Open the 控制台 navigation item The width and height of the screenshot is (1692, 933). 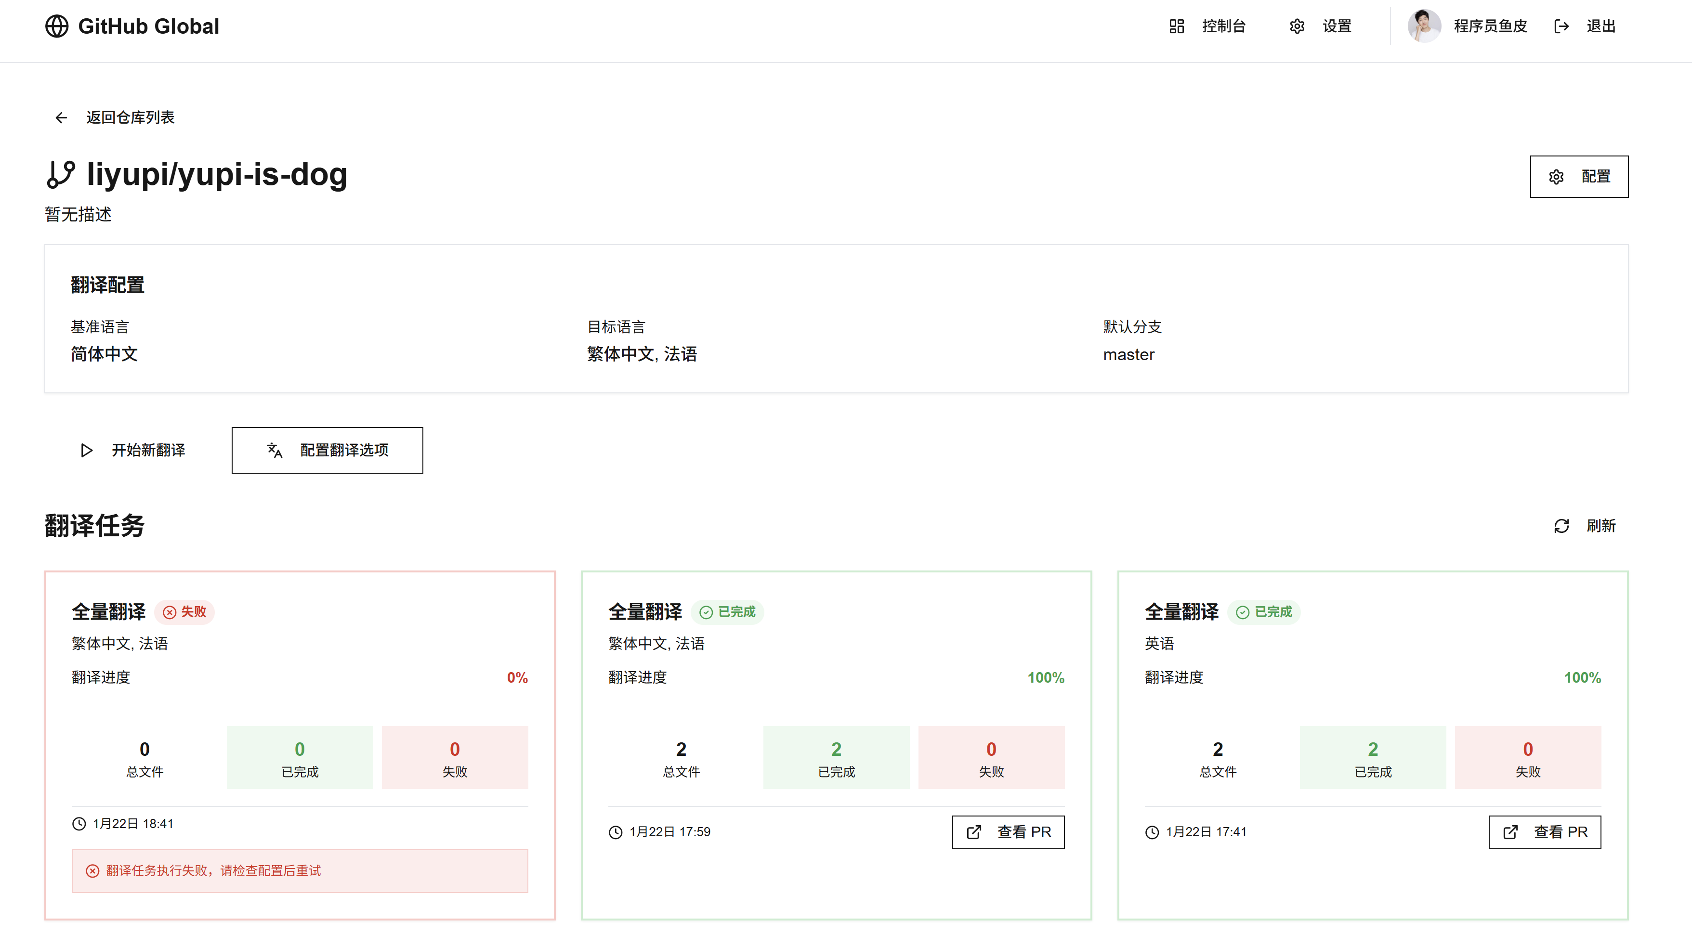[1223, 26]
